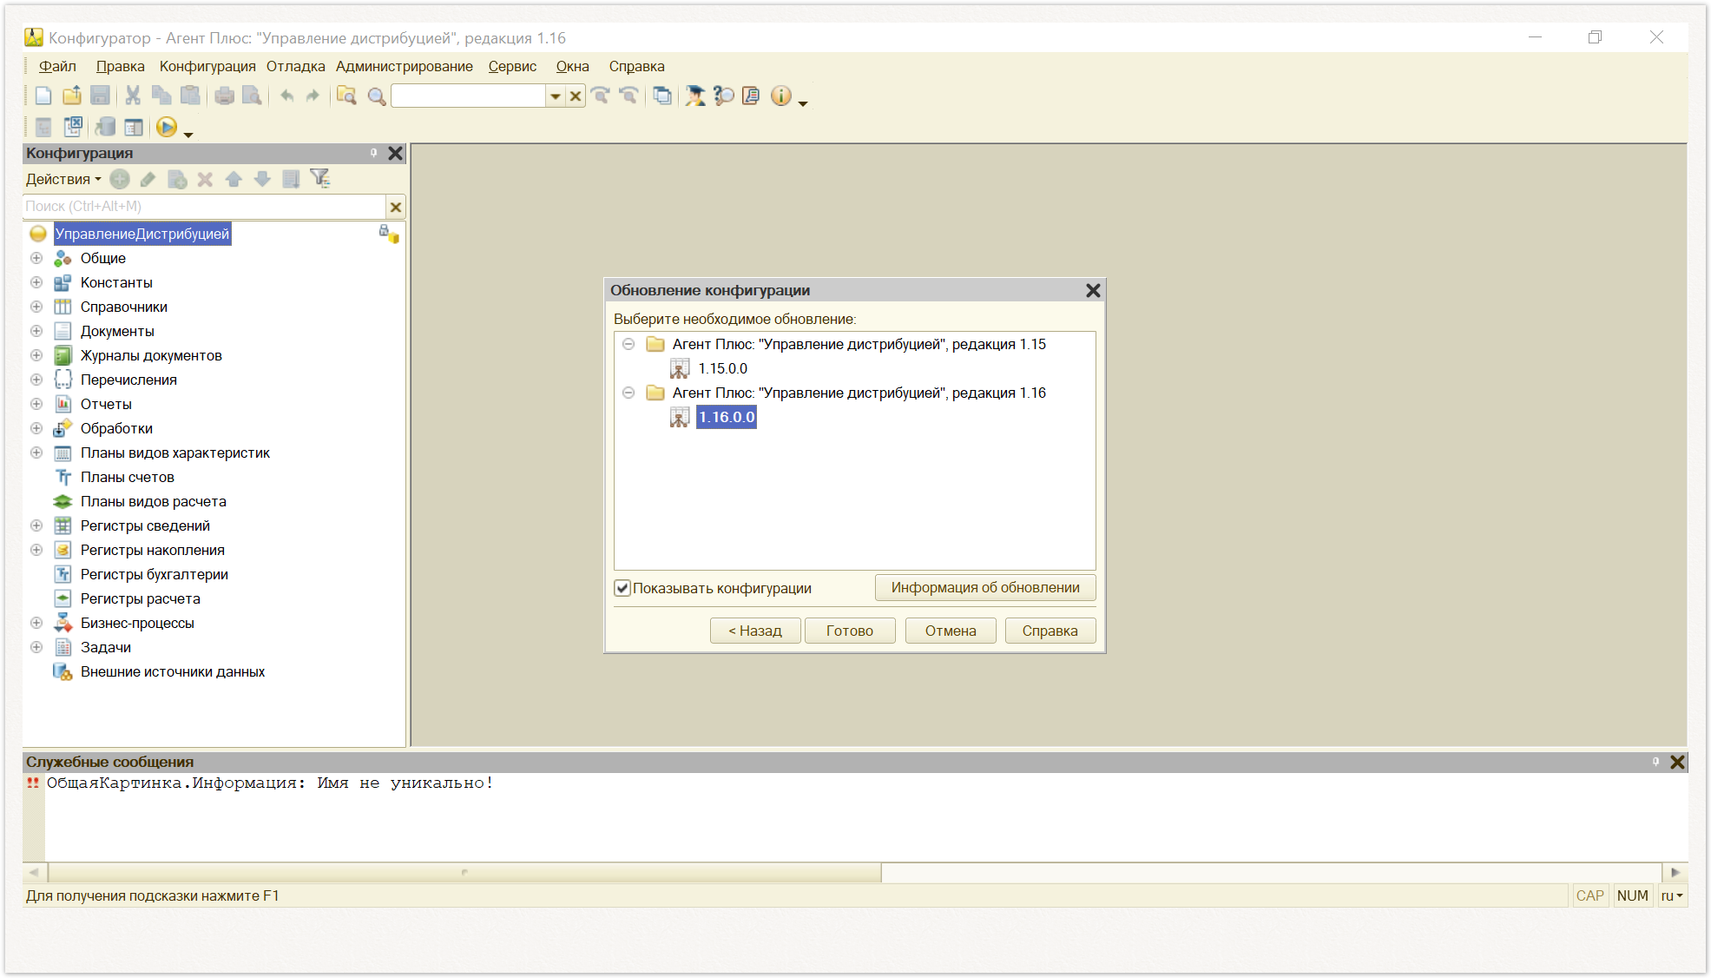Click the NUM indicator in status bar
Screen dimensions: 1711x978
[x=1632, y=895]
